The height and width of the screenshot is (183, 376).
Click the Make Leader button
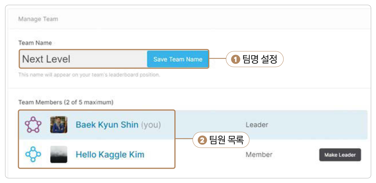click(x=340, y=155)
